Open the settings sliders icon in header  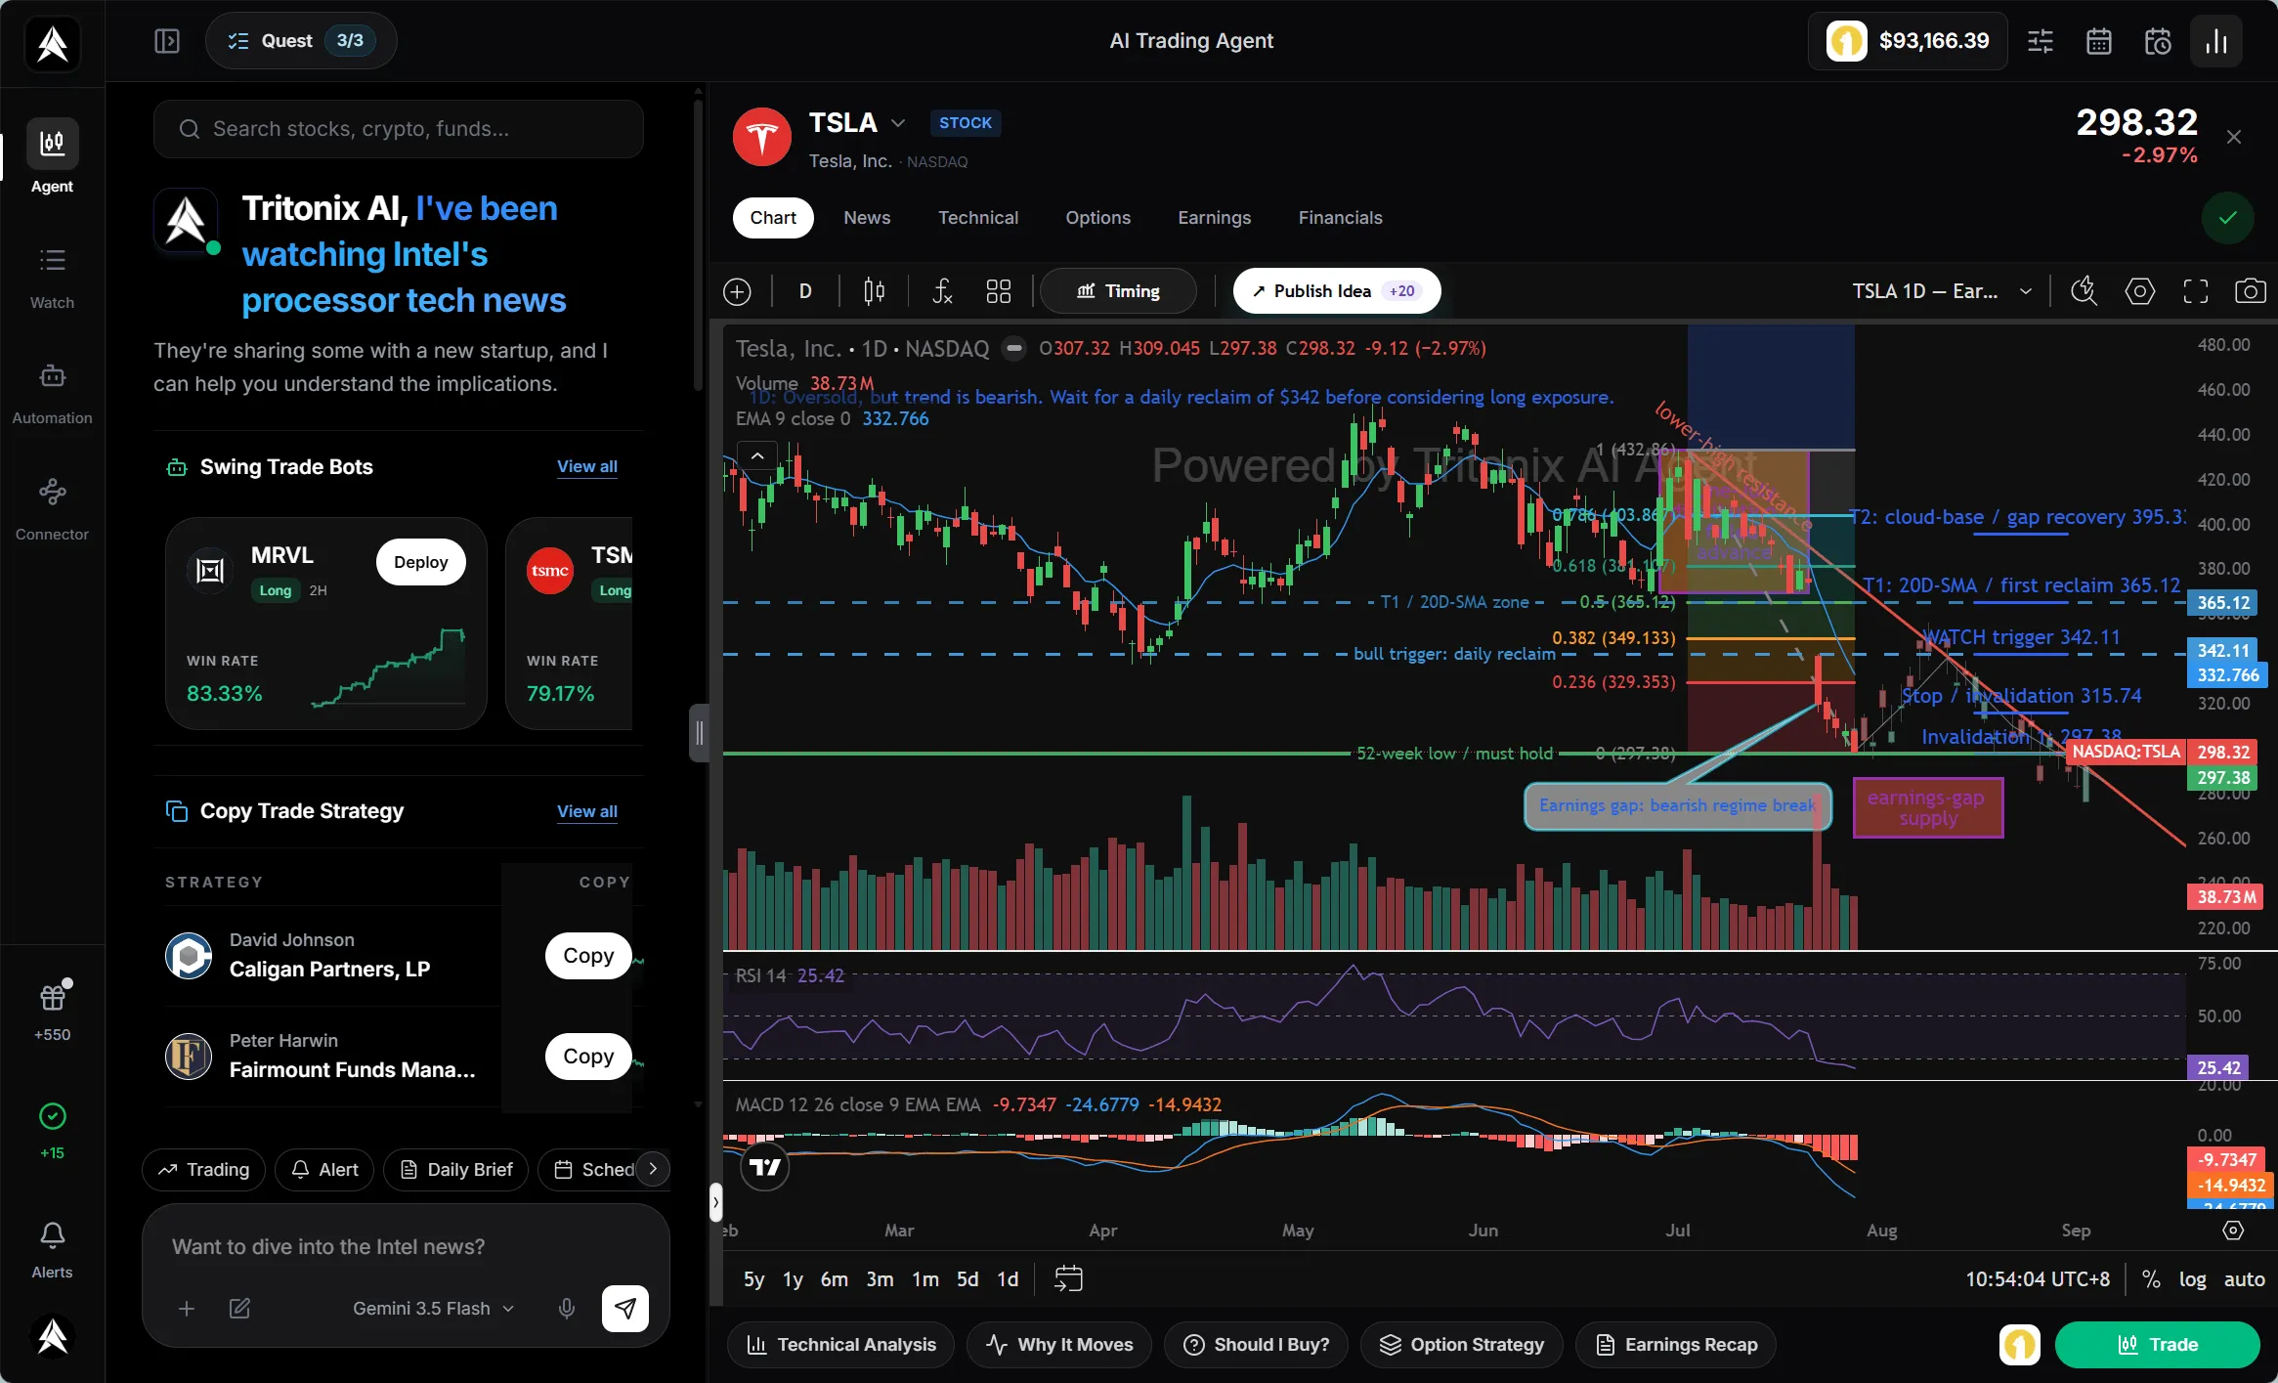tap(2040, 41)
